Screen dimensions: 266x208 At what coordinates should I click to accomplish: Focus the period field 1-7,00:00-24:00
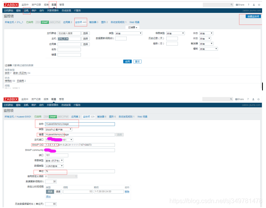point(109,192)
